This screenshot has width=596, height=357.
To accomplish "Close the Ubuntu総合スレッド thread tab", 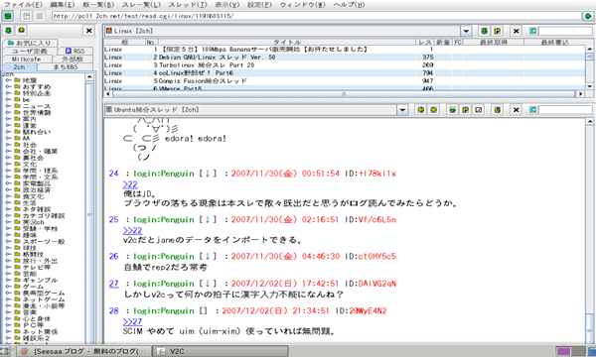I will pos(516,110).
